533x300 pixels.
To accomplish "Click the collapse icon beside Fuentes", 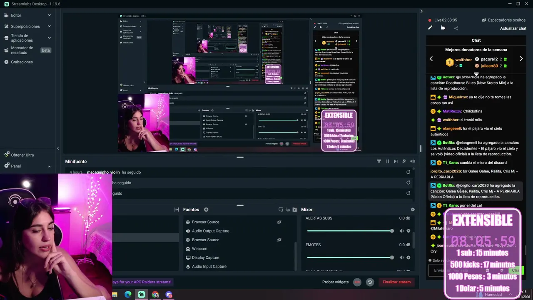I will pyautogui.click(x=177, y=210).
